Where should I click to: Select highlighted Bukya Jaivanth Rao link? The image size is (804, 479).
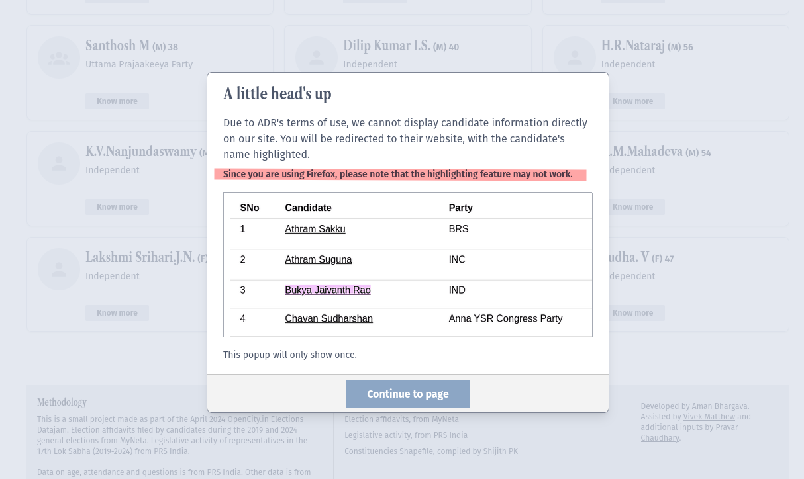[x=328, y=290]
